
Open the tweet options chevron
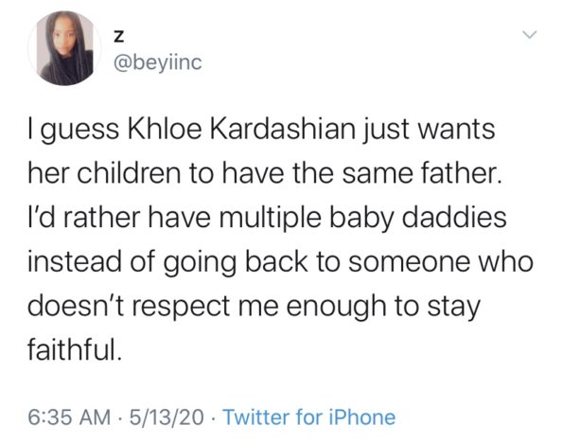click(529, 35)
